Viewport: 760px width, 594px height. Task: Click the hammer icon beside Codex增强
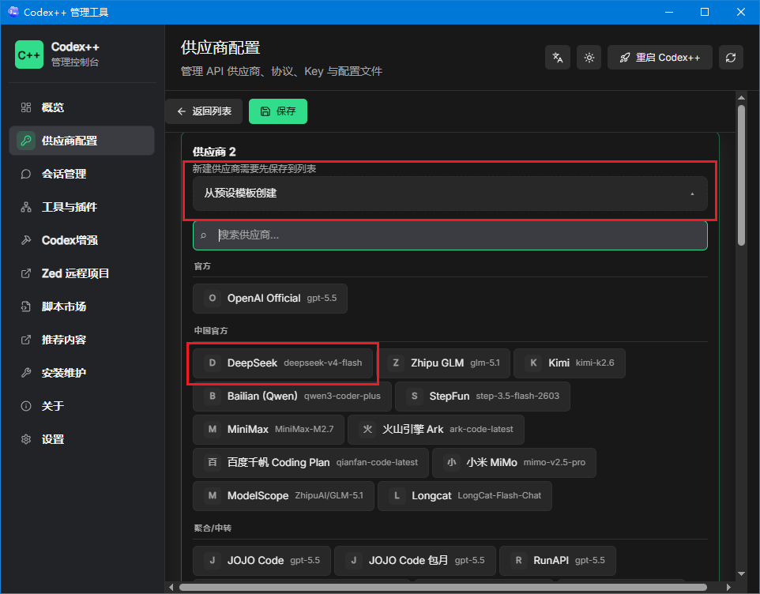[x=26, y=240]
